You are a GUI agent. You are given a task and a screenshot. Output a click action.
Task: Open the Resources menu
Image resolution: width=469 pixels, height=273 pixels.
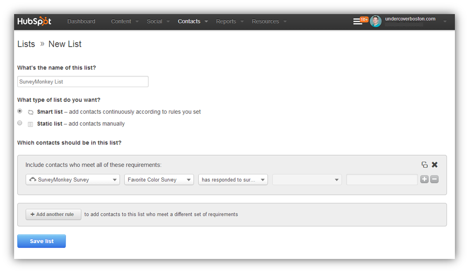coord(269,22)
